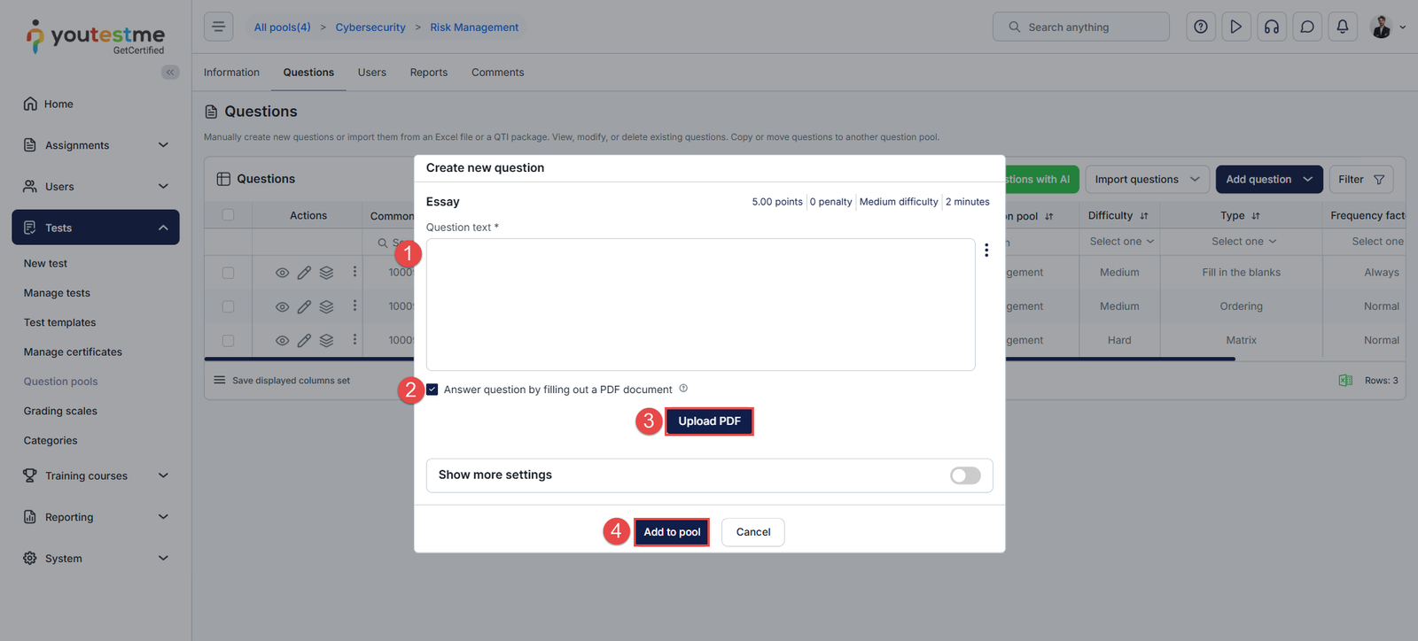
Task: Collapse sidebar with double-chevron icon
Action: (170, 73)
